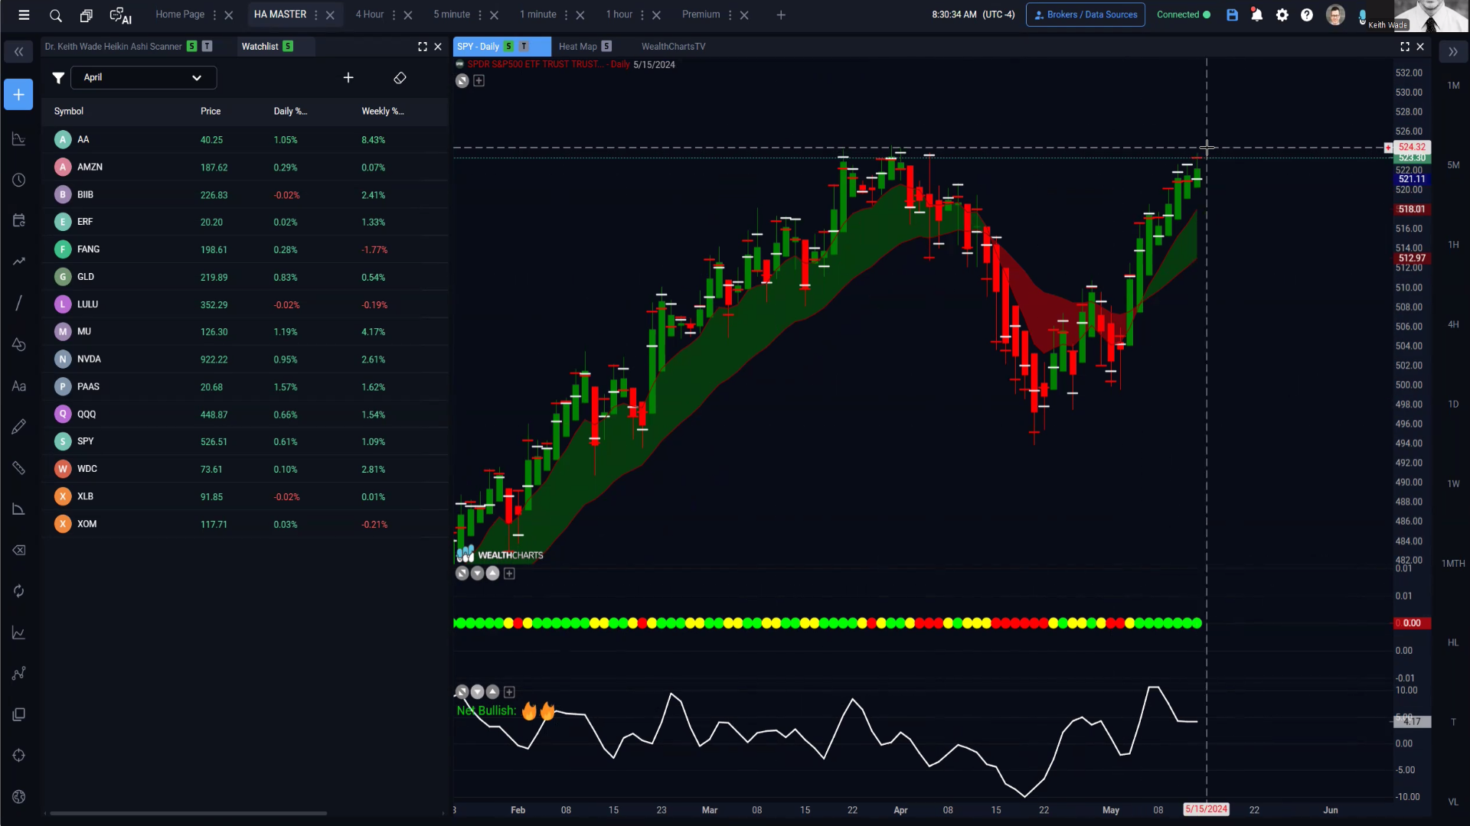Save the workspace with the floppy disk icon
The height and width of the screenshot is (826, 1470).
(1232, 15)
